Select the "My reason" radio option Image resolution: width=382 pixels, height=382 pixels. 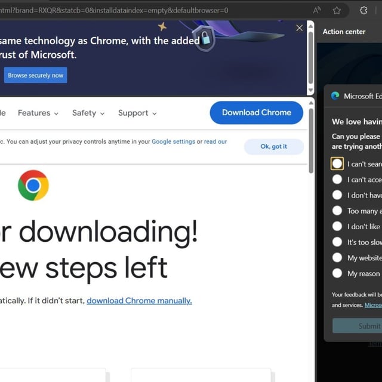pyautogui.click(x=337, y=273)
